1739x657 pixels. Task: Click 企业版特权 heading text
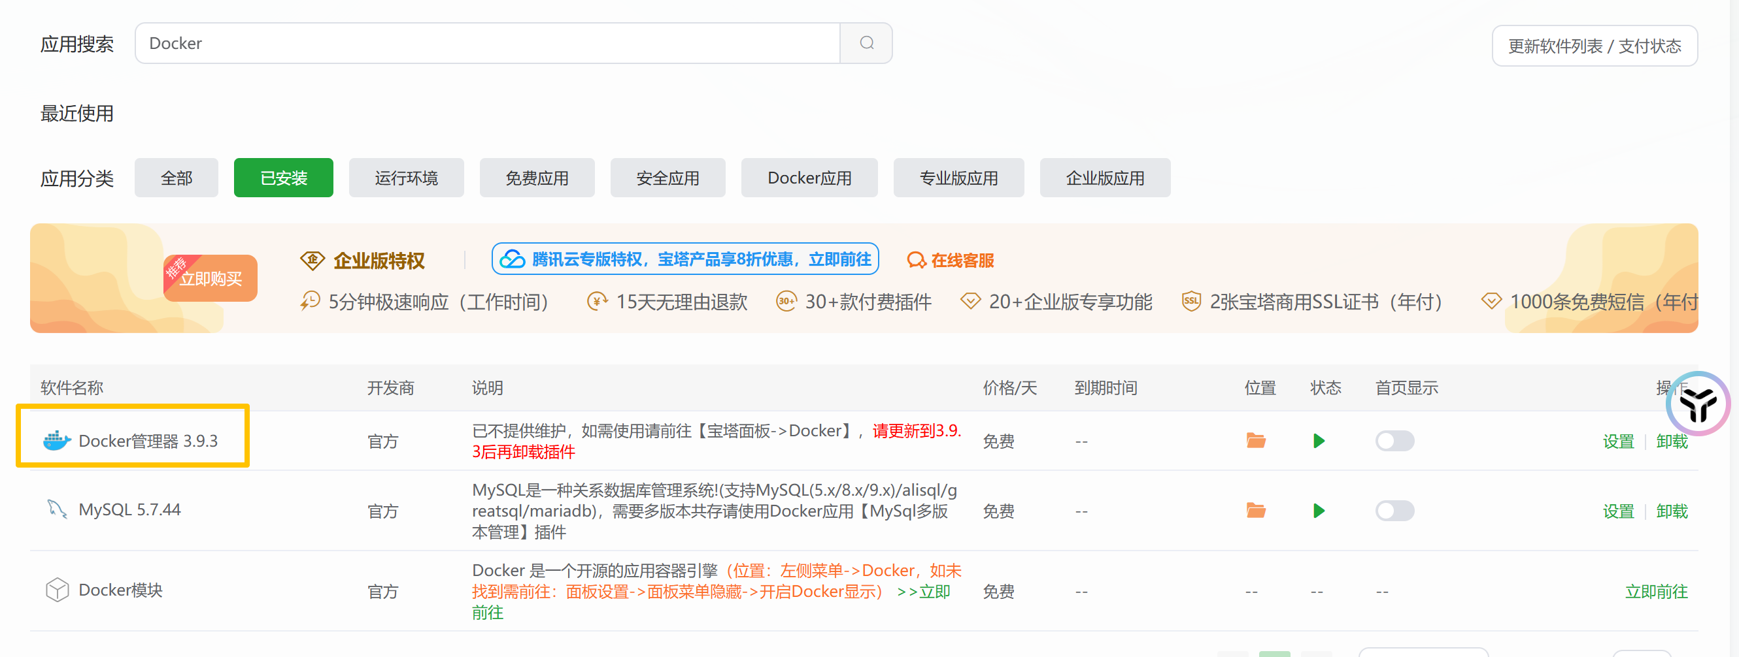tap(379, 261)
